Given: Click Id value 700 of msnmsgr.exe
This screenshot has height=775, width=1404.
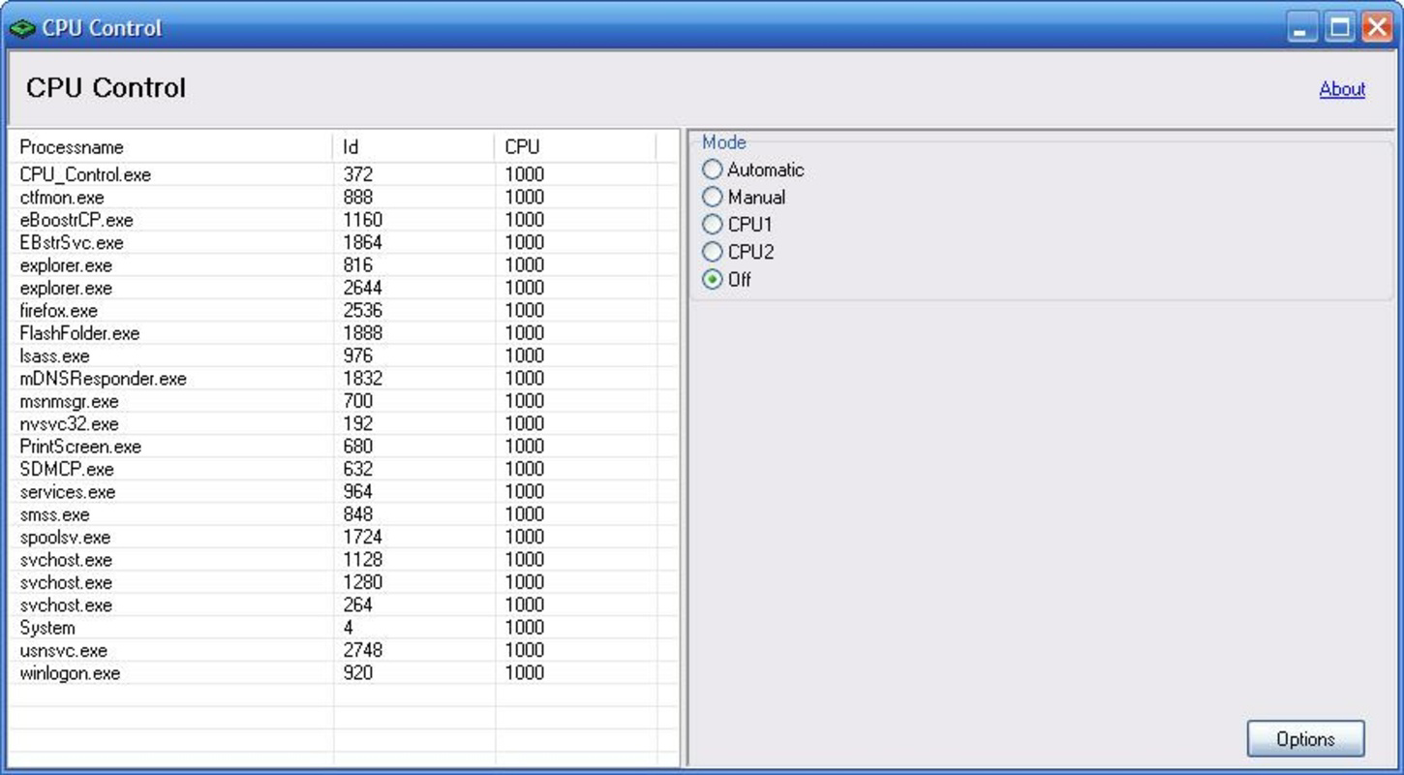Looking at the screenshot, I should [x=358, y=401].
